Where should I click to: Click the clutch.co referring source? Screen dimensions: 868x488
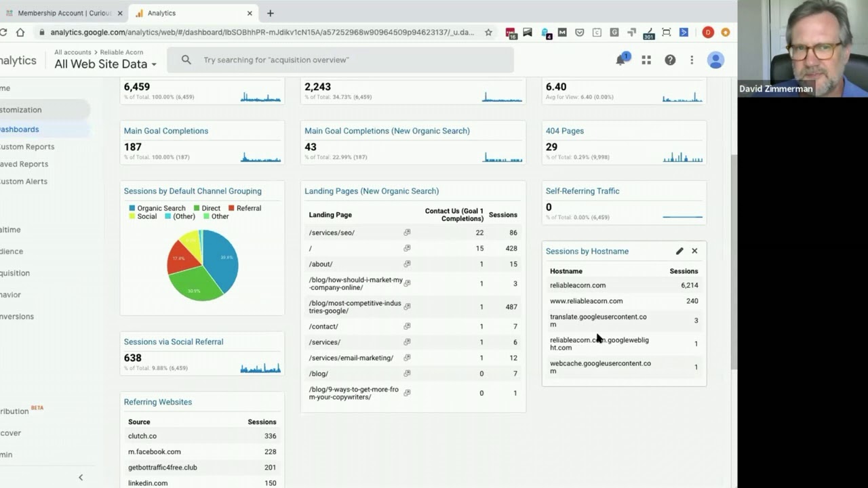142,436
